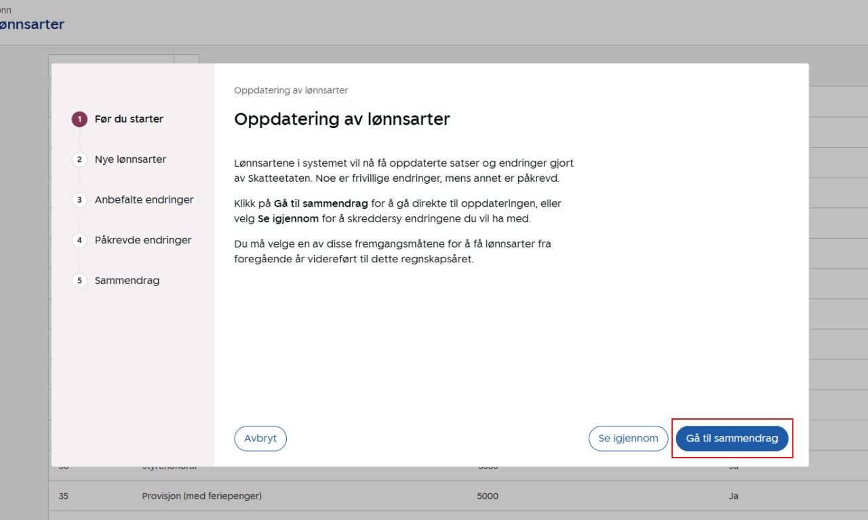The width and height of the screenshot is (868, 520).
Task: Click the step 4 number circle
Action: 79,240
